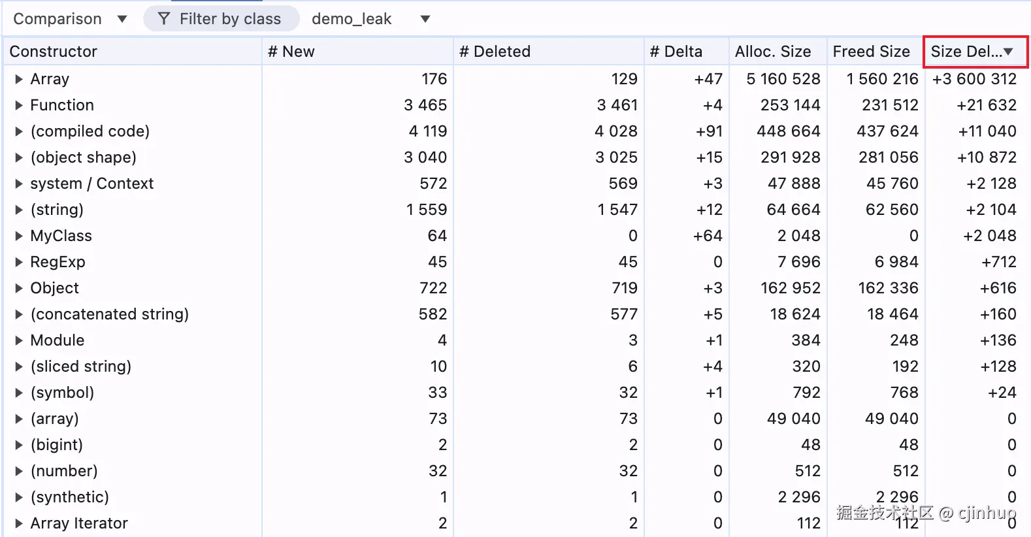Expand the system / Context row

18,184
